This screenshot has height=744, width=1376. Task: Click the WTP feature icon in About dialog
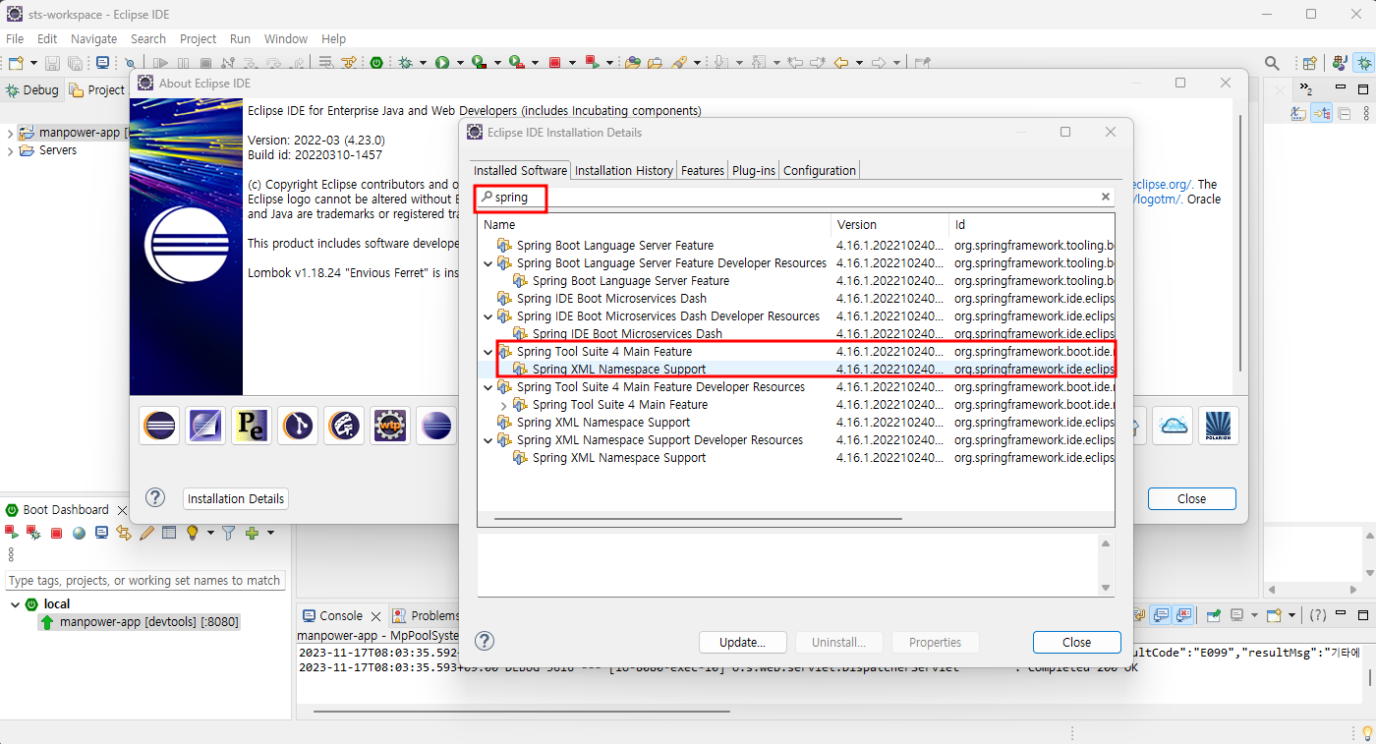[x=390, y=426]
